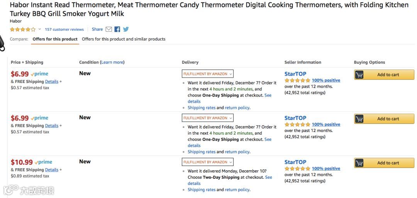The width and height of the screenshot is (417, 198).
Task: Select the 'Offers for this product' tab
Action: point(55,39)
